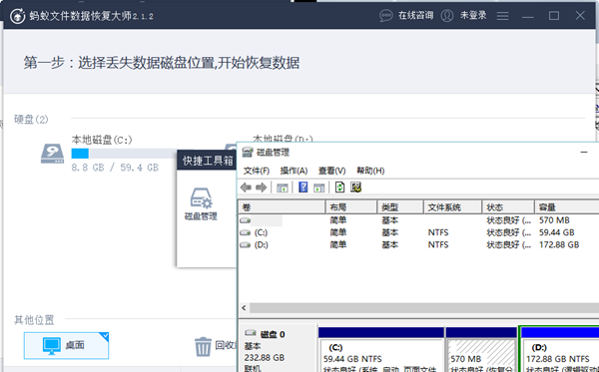Click show/hide console tree toolbar icon
The image size is (599, 372).
click(283, 187)
